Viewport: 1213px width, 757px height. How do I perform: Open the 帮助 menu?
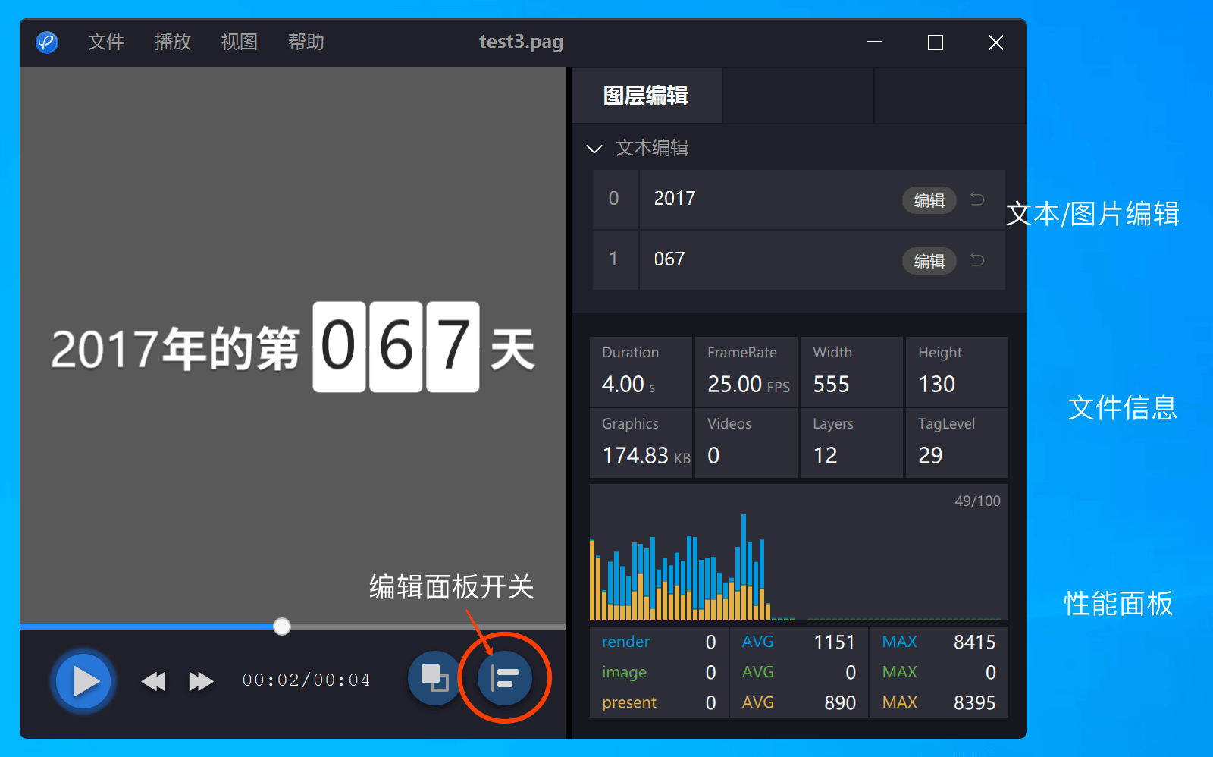point(305,42)
